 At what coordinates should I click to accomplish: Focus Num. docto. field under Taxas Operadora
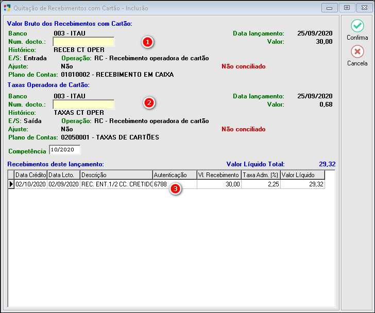(83, 105)
